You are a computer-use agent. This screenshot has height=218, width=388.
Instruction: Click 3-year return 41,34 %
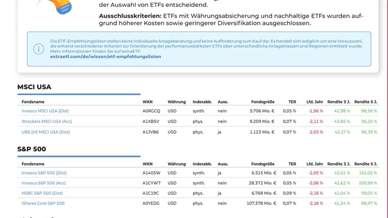coord(342,204)
